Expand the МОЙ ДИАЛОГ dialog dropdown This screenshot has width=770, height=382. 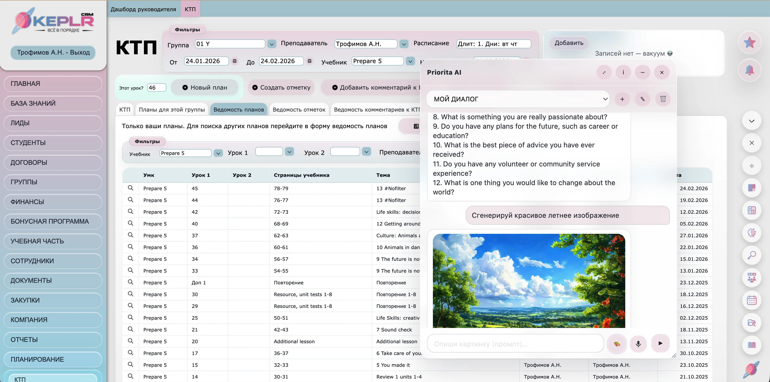tap(605, 99)
